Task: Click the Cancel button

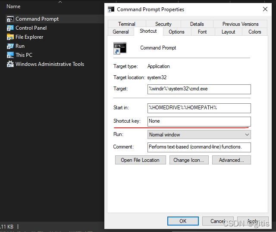Action: [x=218, y=221]
